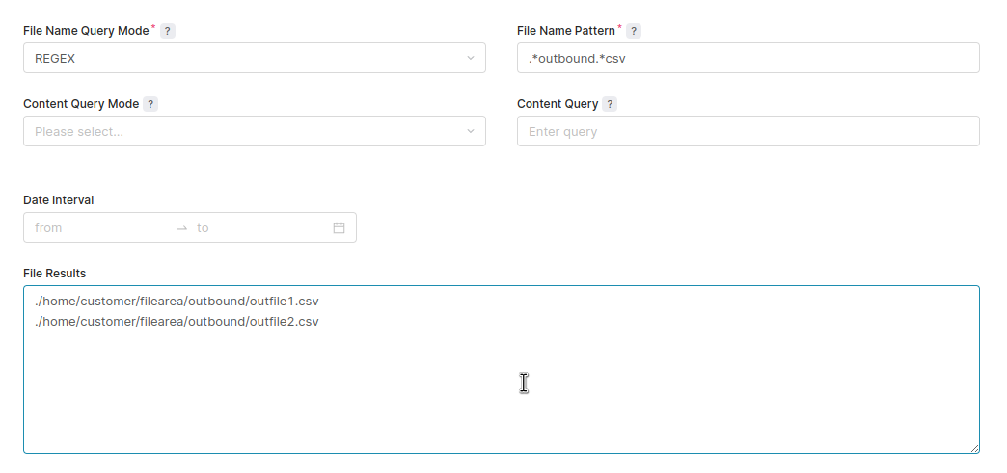Viewport: 1007px width, 473px height.
Task: Open help tooltip for Content Query Mode
Action: 151,104
